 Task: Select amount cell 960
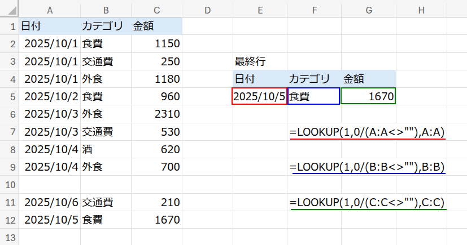[156, 96]
